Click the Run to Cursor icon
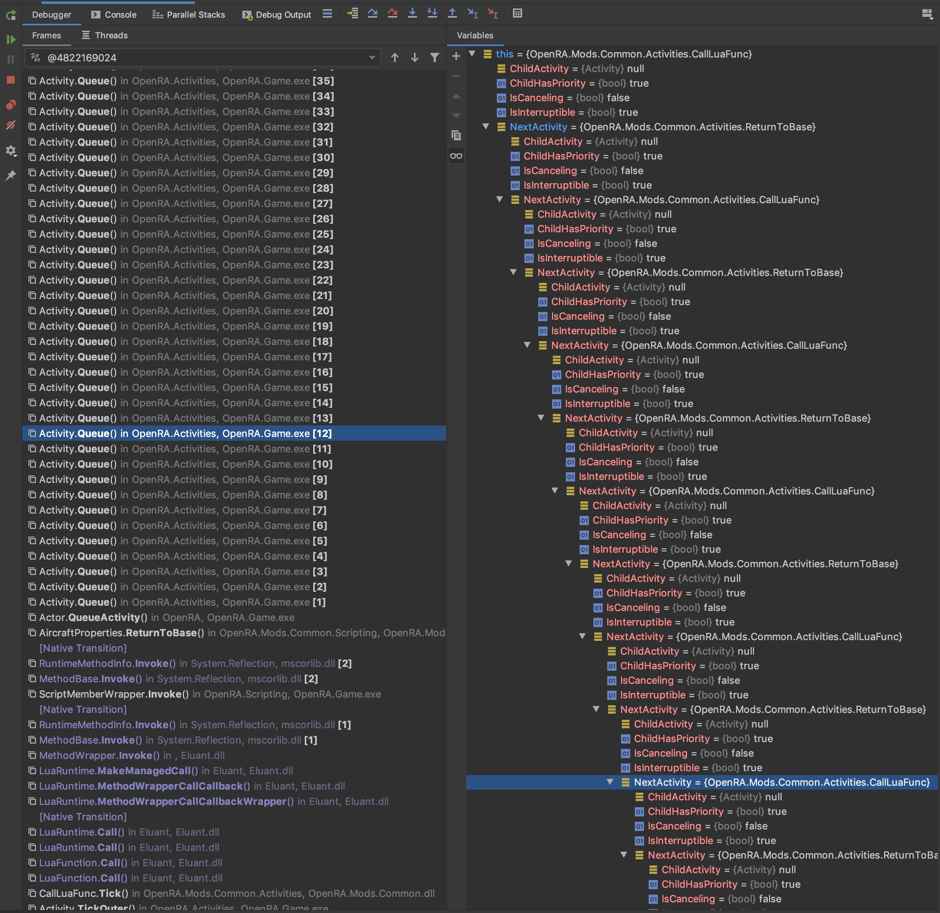This screenshot has width=940, height=913. pos(472,13)
